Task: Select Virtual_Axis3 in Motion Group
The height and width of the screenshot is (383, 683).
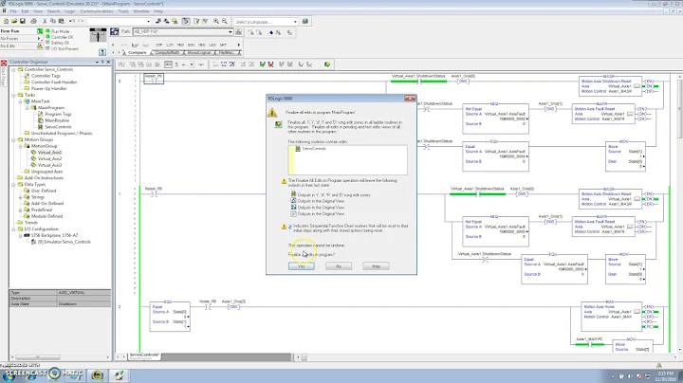Action: 49,165
